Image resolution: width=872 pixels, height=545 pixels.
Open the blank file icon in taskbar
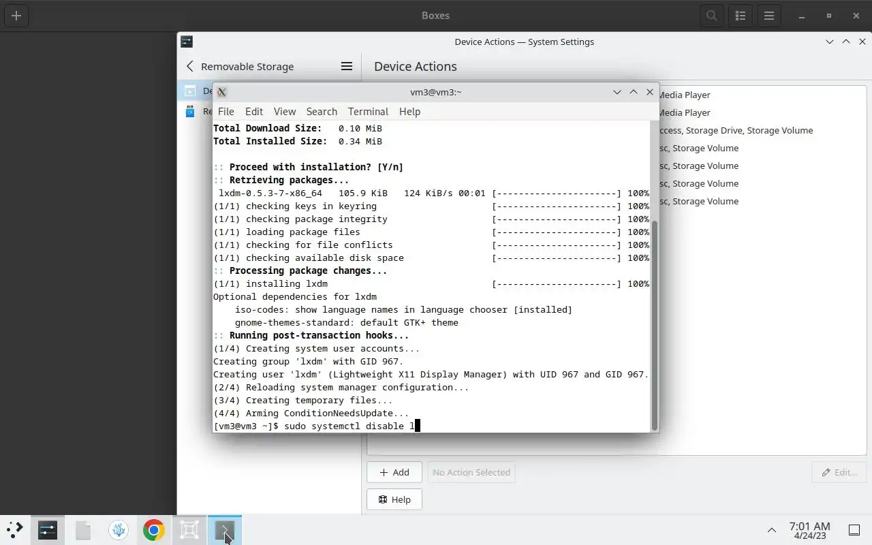coord(83,529)
